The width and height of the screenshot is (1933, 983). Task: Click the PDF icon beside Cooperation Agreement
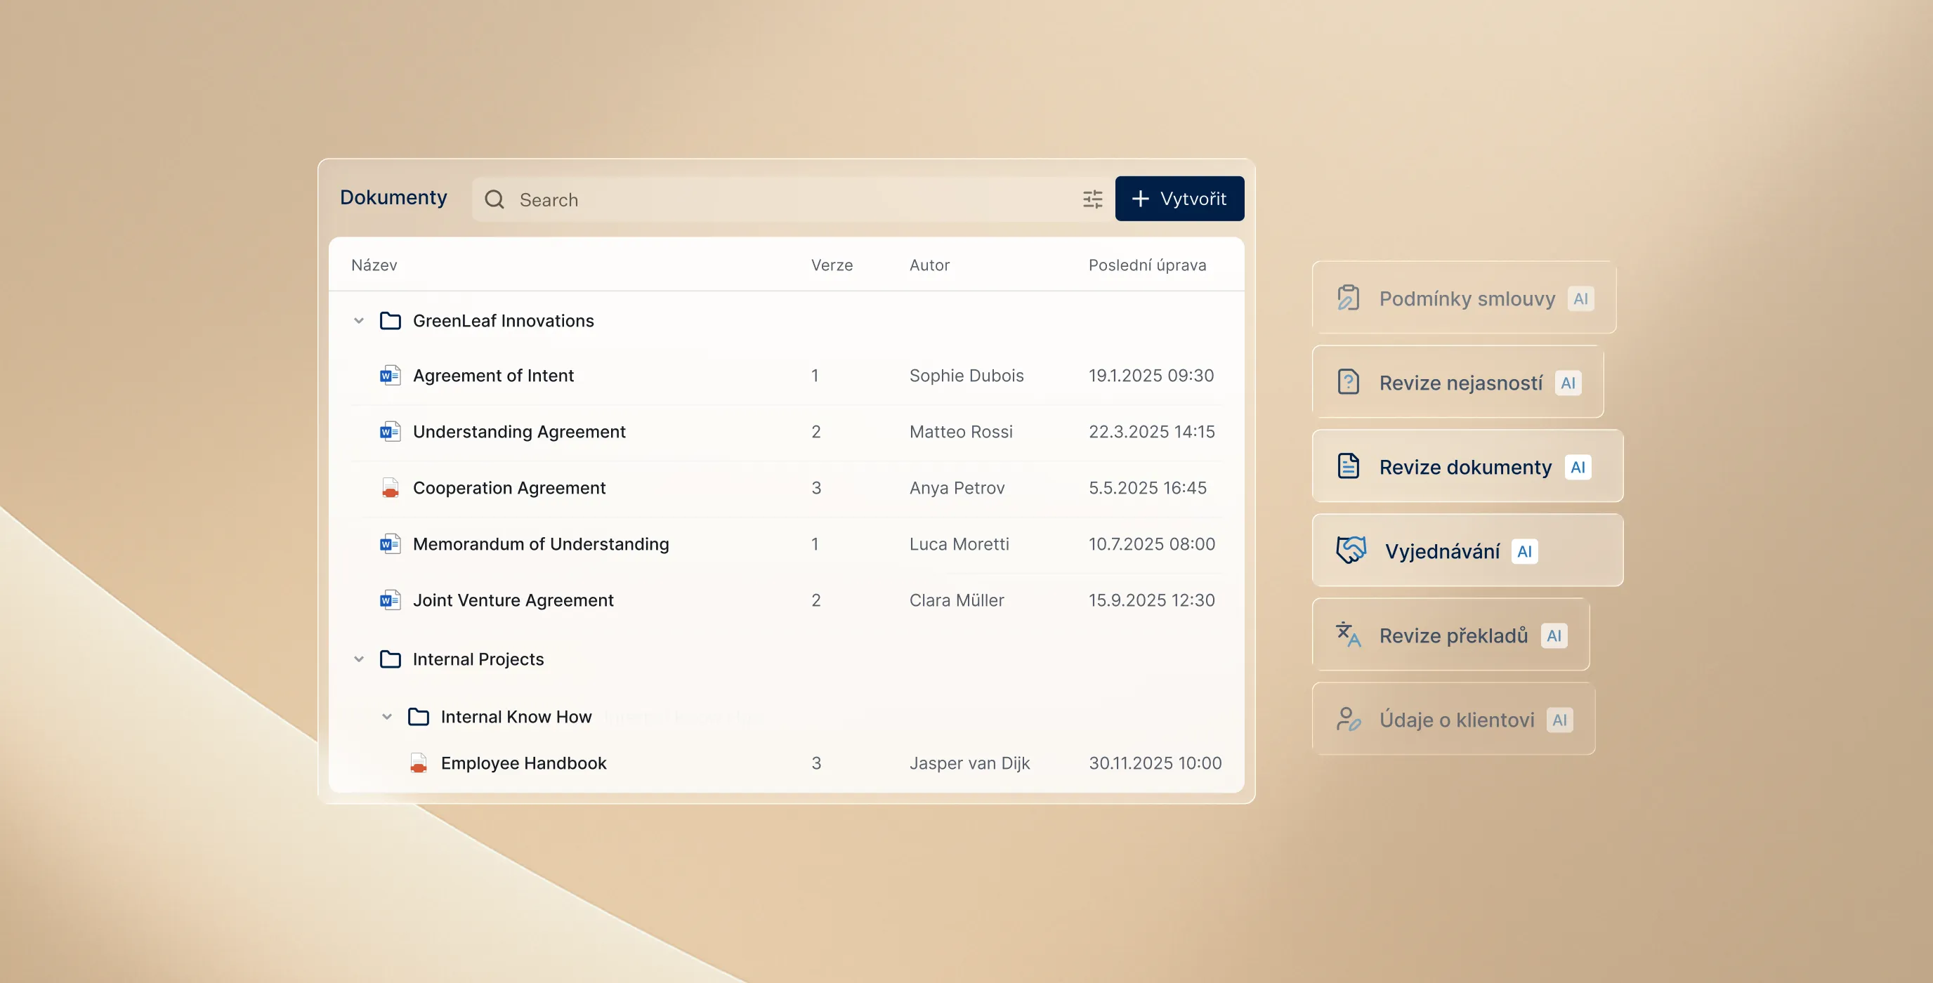(x=389, y=488)
